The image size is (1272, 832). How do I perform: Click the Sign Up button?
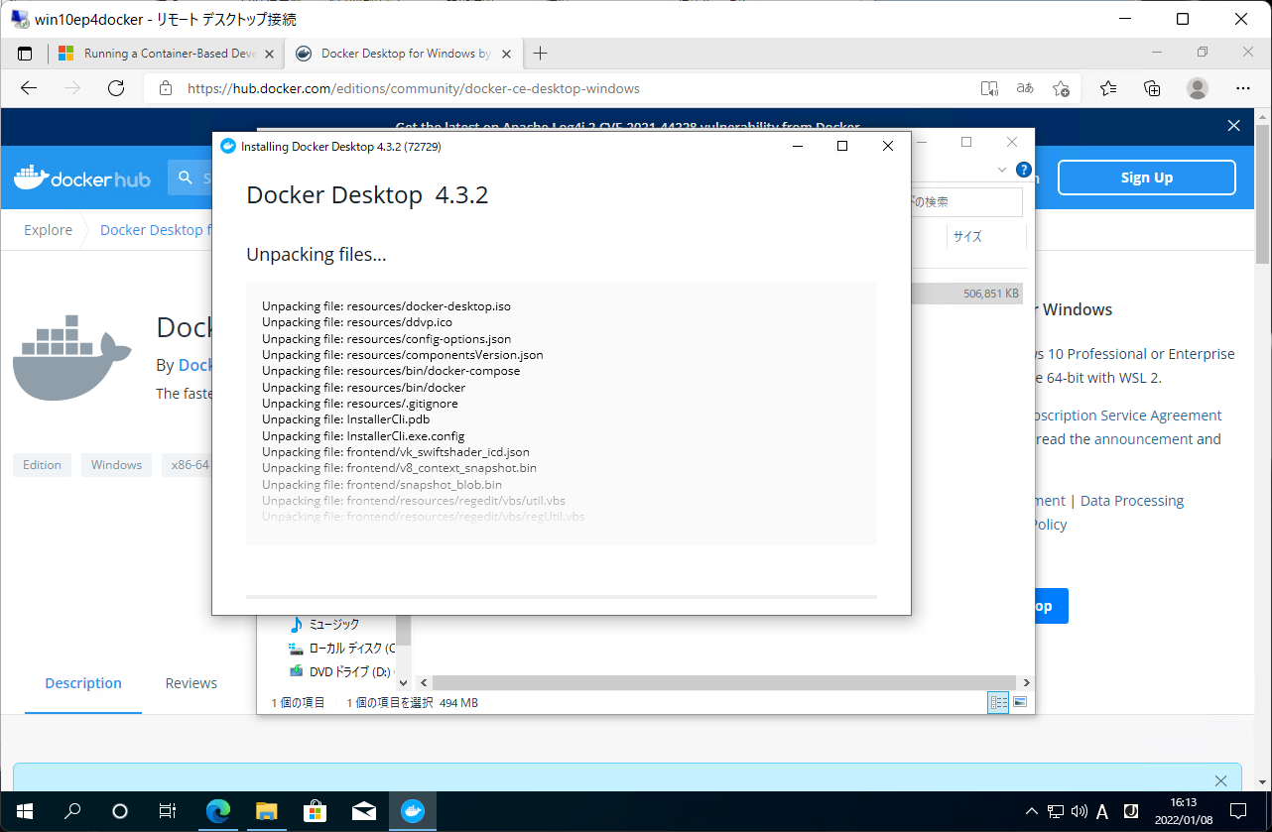[x=1146, y=177]
